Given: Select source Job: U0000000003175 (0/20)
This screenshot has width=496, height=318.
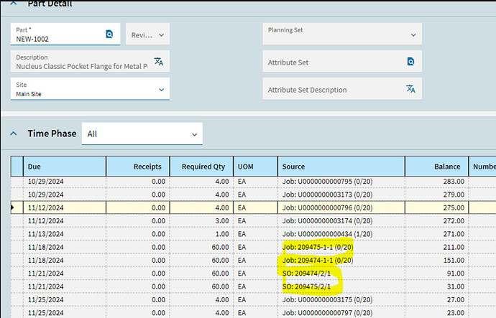Looking at the screenshot, I should coord(327,299).
